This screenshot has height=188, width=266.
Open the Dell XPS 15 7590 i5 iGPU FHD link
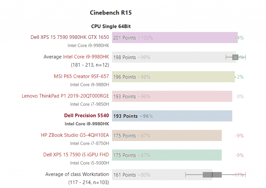76,155
